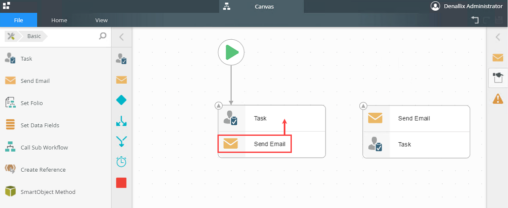Select the Task step in left activity
The height and width of the screenshot is (208, 508).
pos(271,118)
